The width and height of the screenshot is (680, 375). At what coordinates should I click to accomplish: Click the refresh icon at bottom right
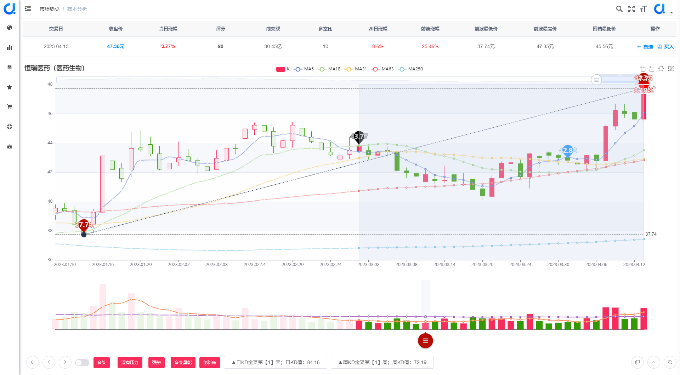(670, 362)
